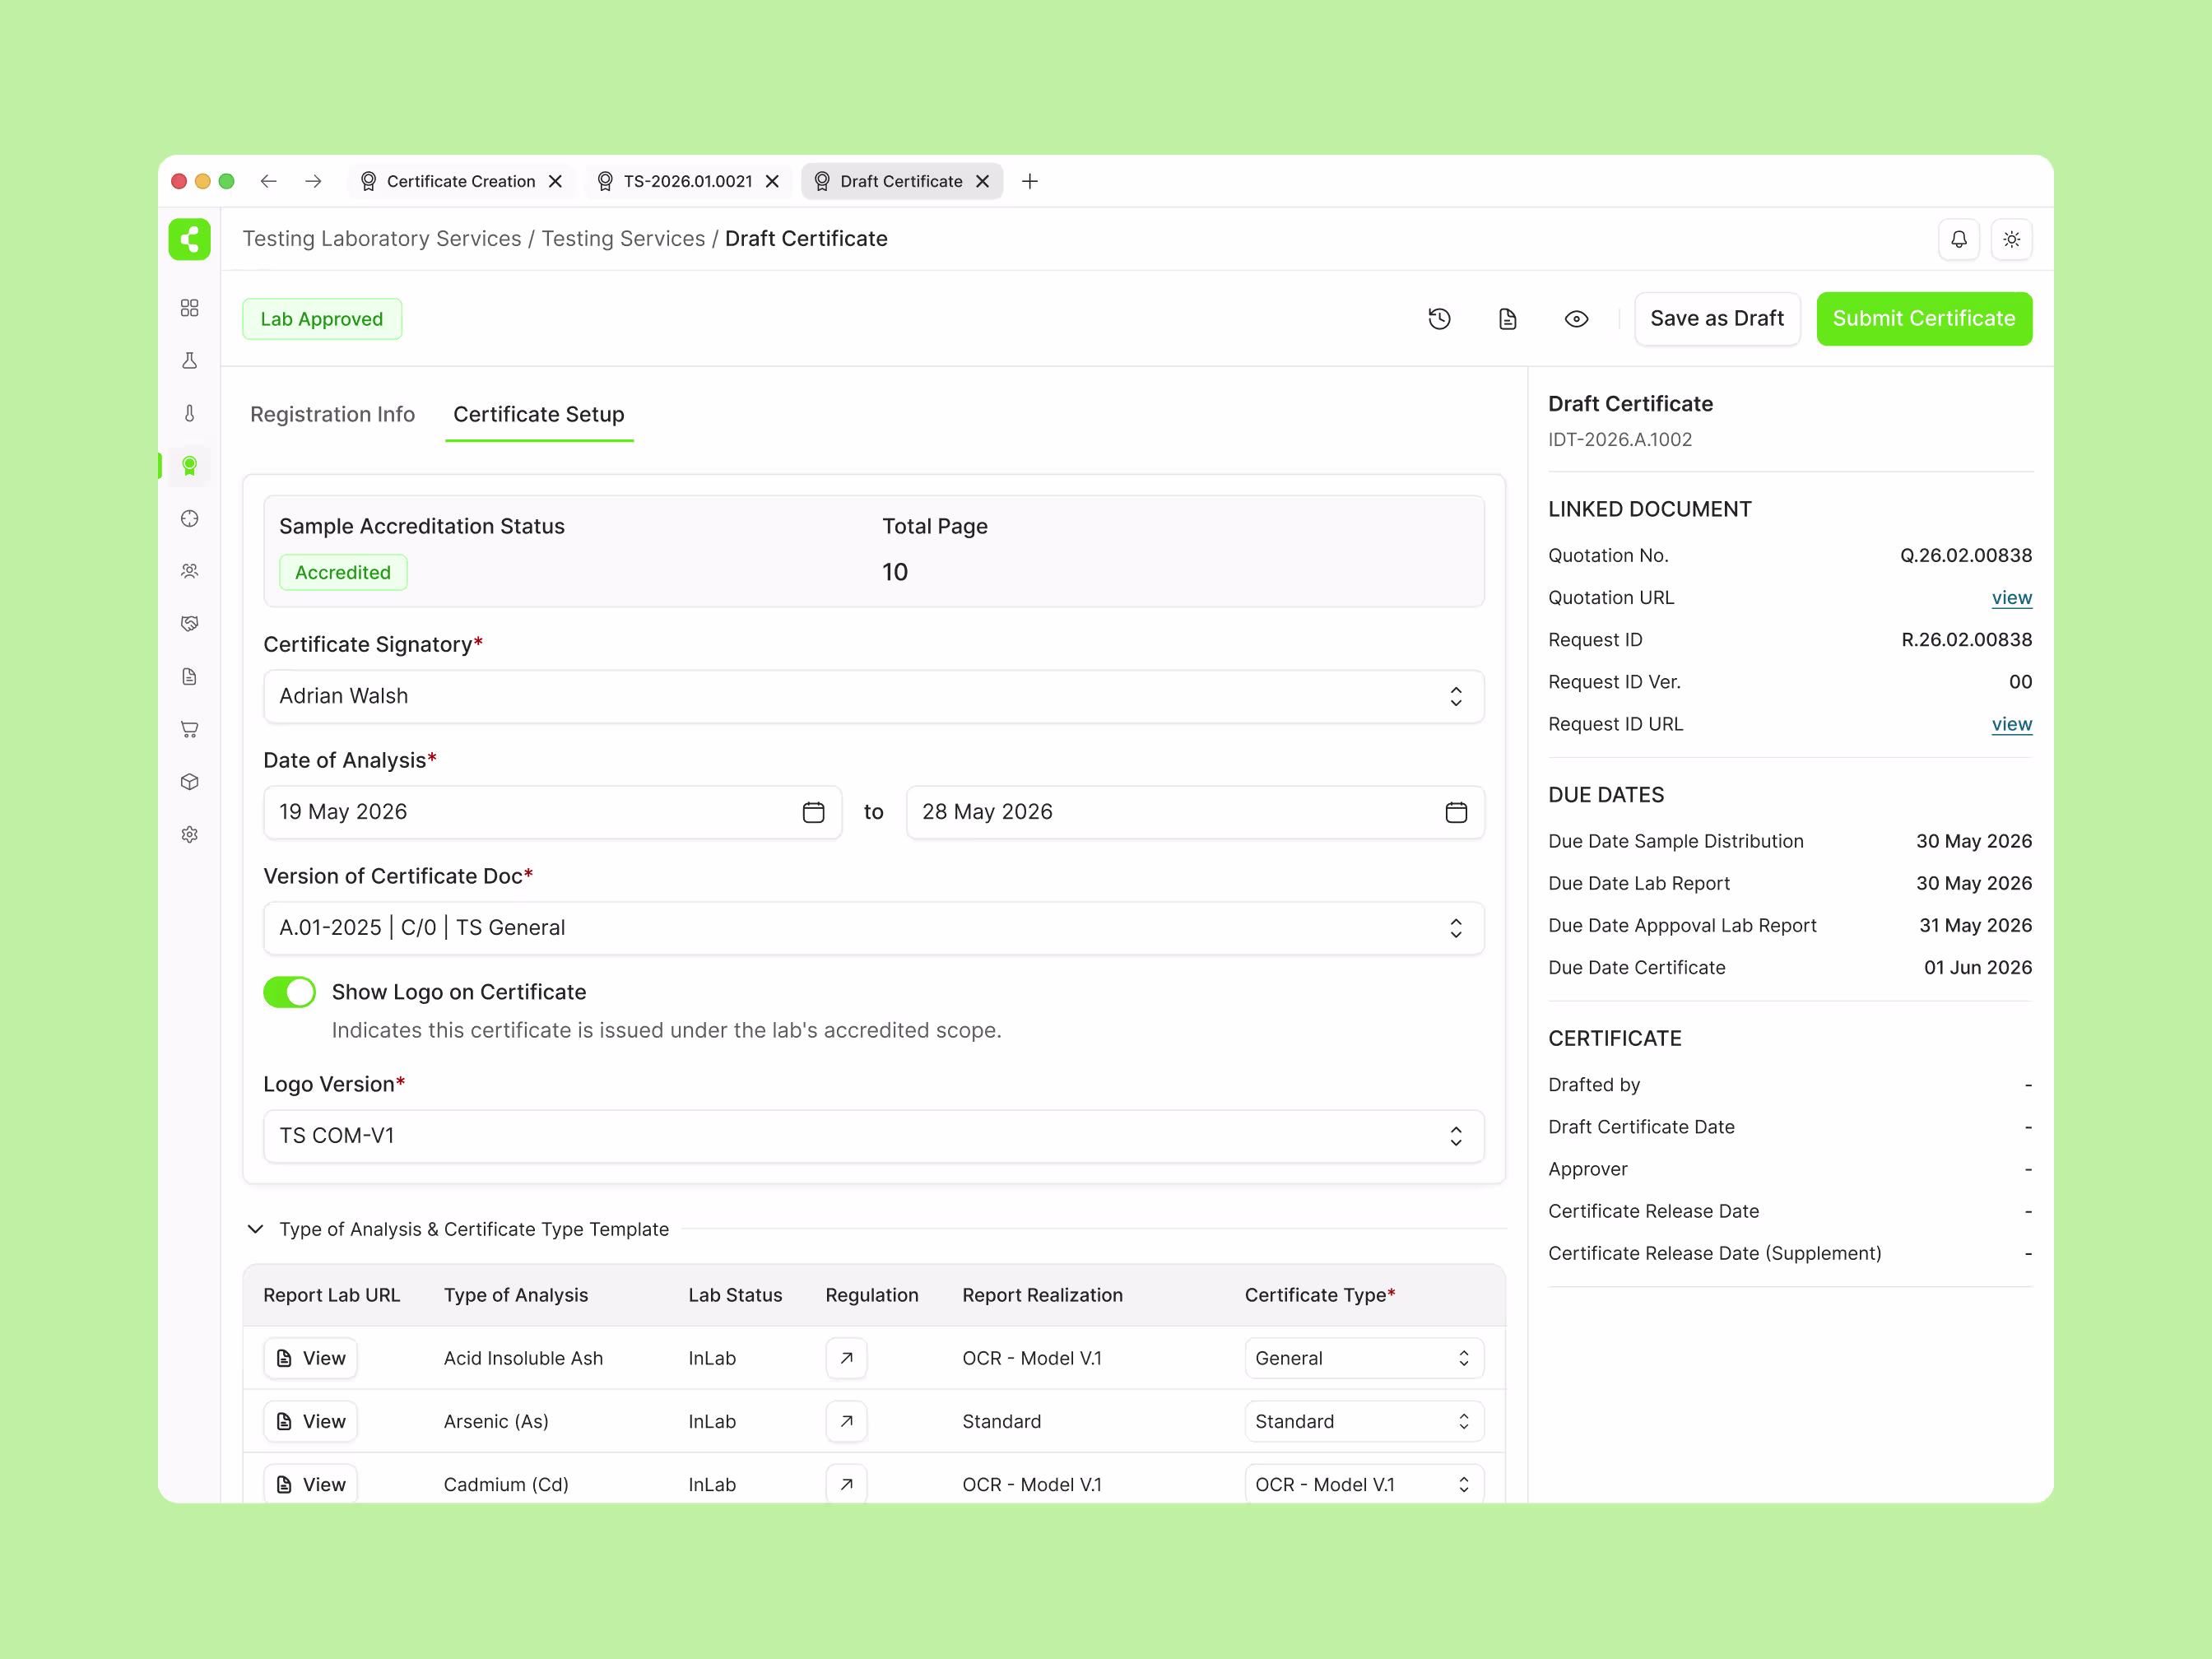Open the dashboard grid icon in sidebar
The image size is (2212, 1659).
[x=189, y=308]
